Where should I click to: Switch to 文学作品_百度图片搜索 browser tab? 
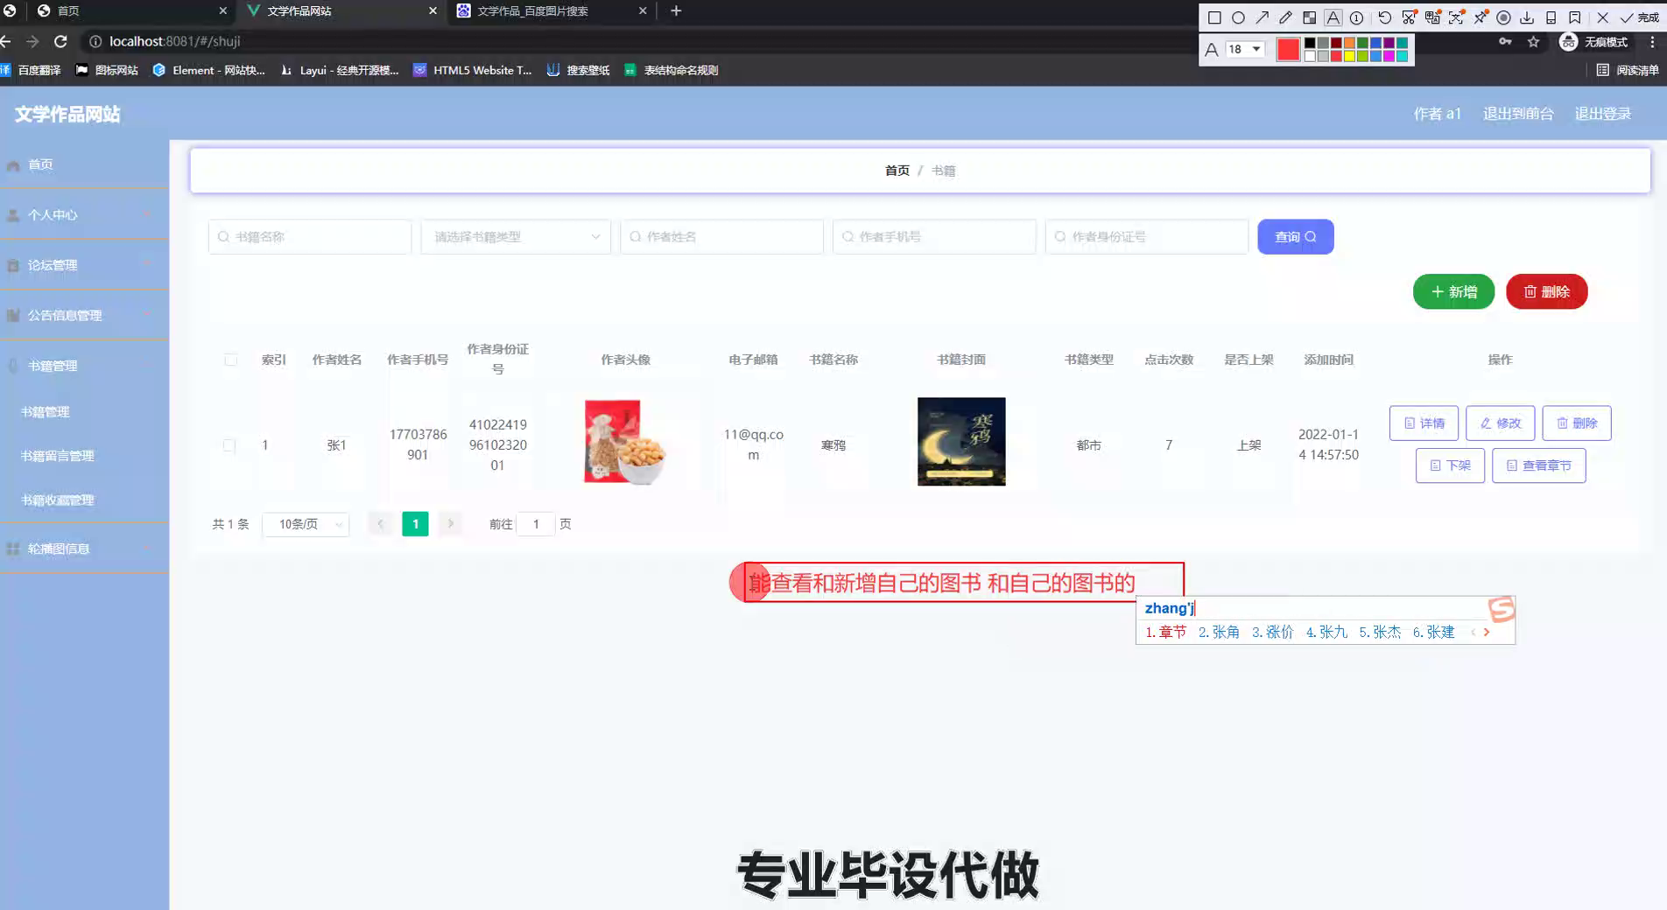click(x=552, y=10)
